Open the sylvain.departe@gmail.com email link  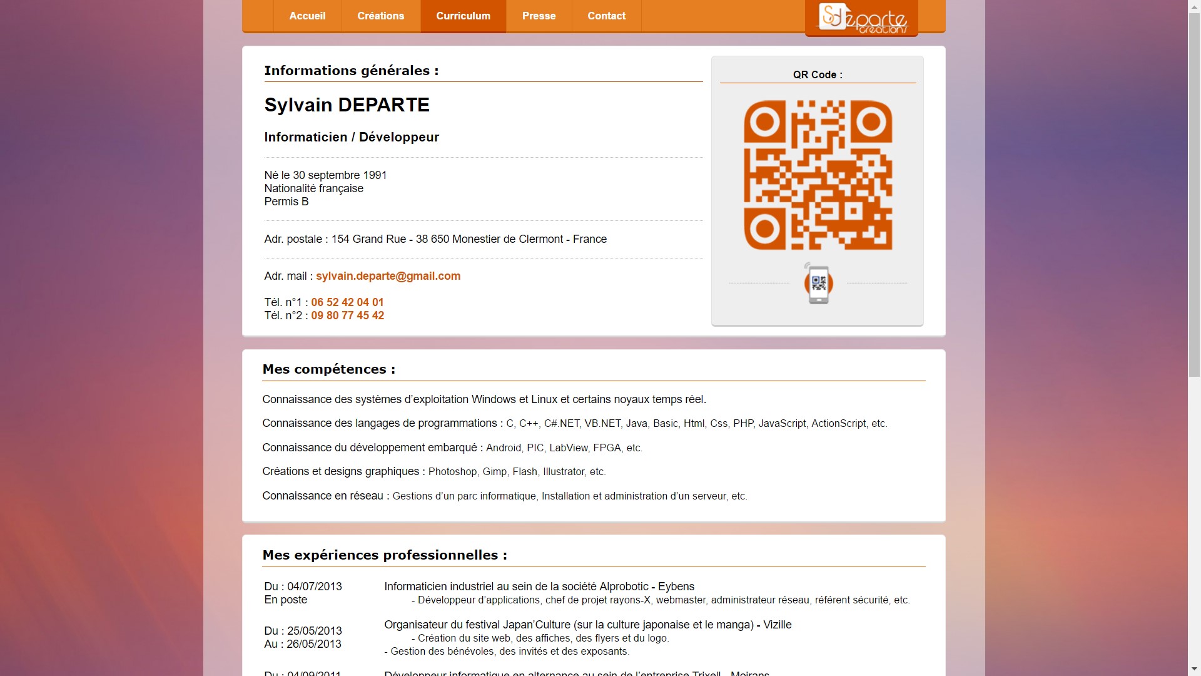pyautogui.click(x=388, y=276)
